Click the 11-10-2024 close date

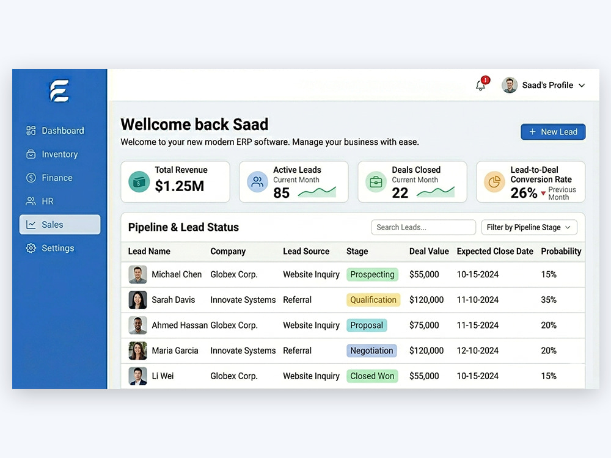478,300
